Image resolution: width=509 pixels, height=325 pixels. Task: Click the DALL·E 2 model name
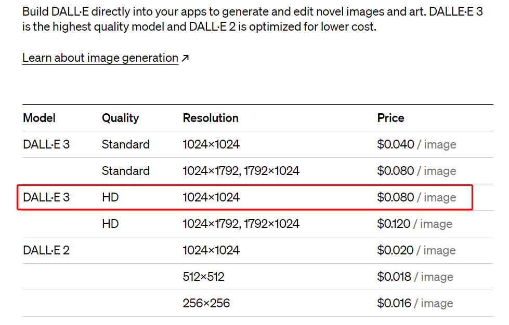pos(46,250)
